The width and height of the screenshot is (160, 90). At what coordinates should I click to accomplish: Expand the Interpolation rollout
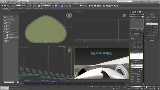click(x=136, y=33)
